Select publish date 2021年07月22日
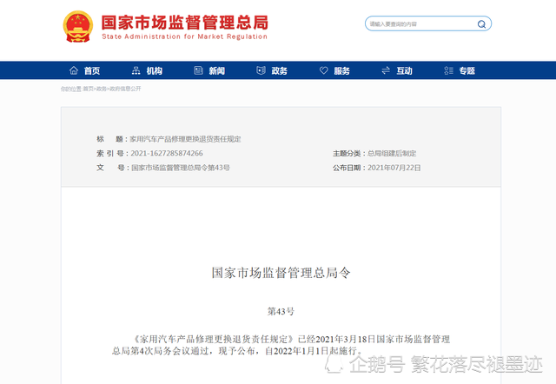 394,168
